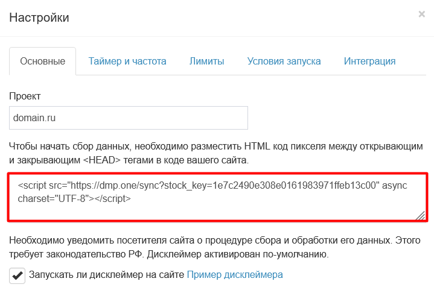
Task: Click inside the pixel script code textarea
Action: tap(217, 197)
